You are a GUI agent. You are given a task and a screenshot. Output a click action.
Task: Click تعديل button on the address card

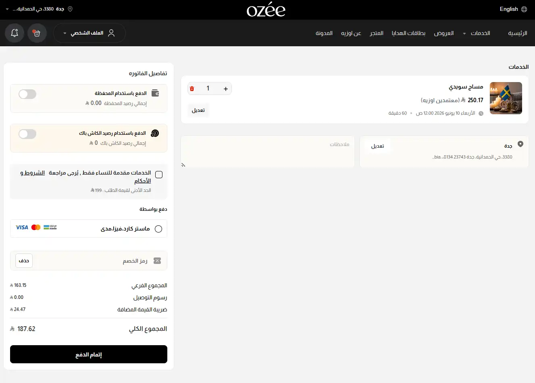pos(378,146)
